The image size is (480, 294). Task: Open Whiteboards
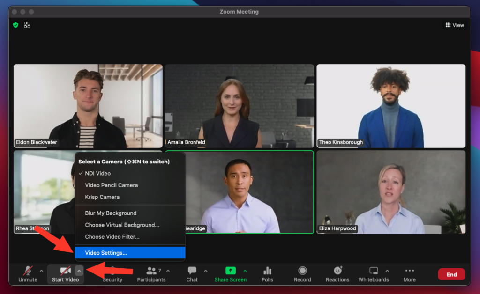tap(374, 274)
